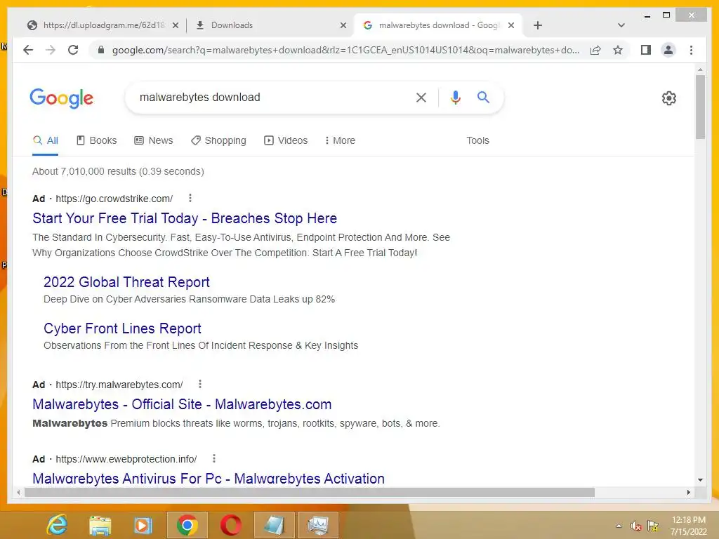Click the vertical scrollbar thumb
719x539 pixels.
click(x=700, y=107)
